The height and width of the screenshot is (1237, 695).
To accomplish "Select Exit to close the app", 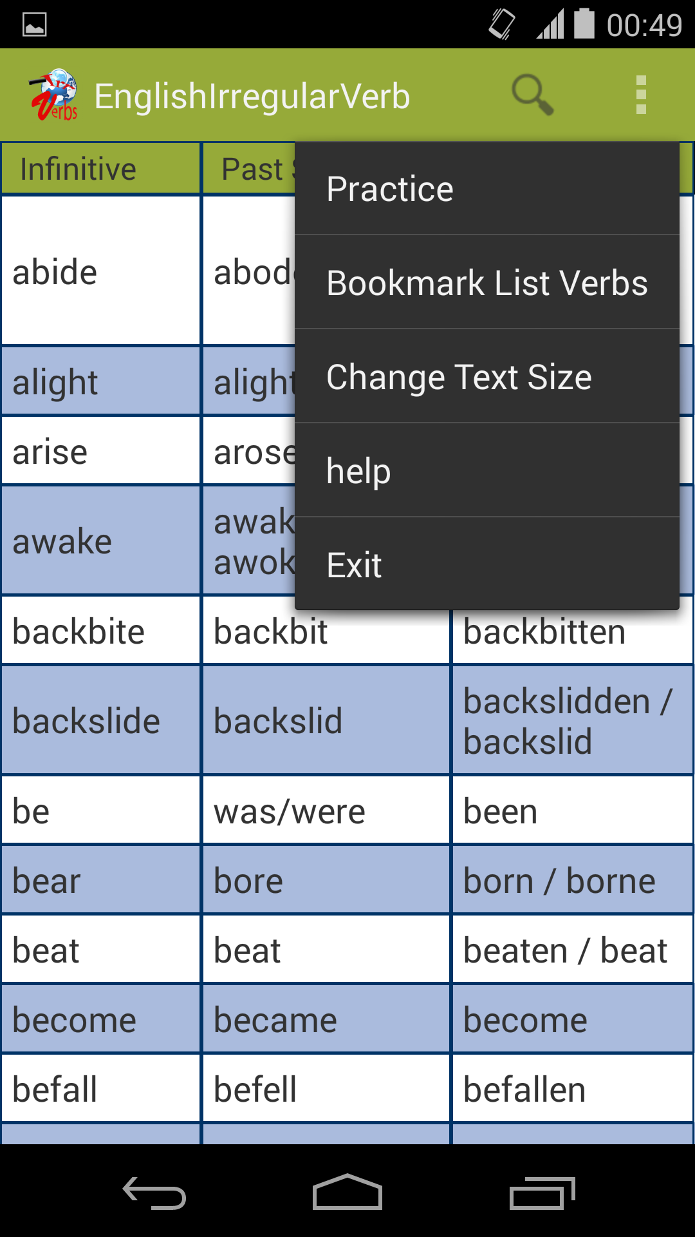I will (354, 564).
